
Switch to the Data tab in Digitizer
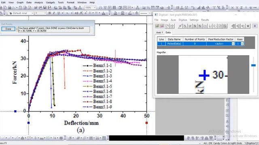168,32
